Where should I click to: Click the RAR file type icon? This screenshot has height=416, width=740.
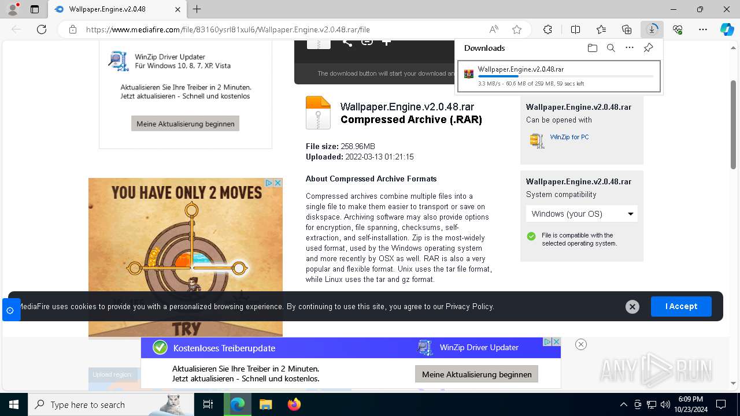tap(318, 112)
